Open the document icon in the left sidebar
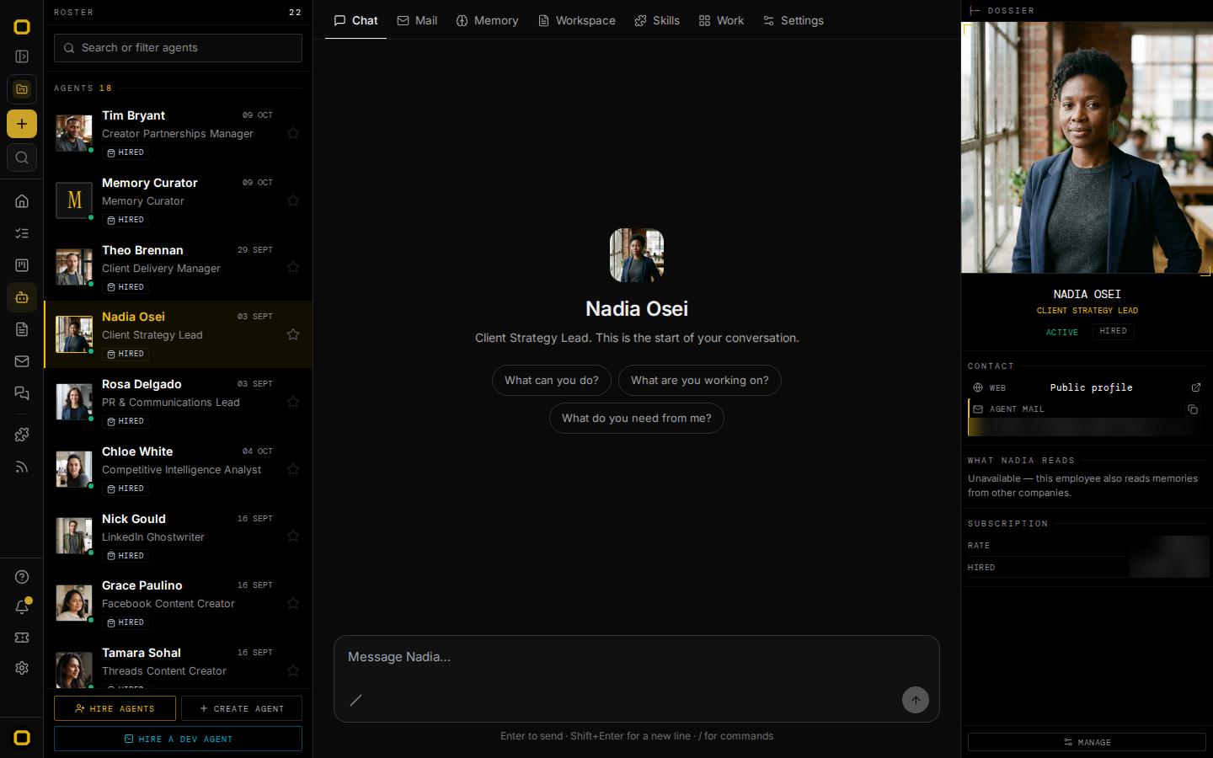Viewport: 1213px width, 758px height. (x=22, y=329)
